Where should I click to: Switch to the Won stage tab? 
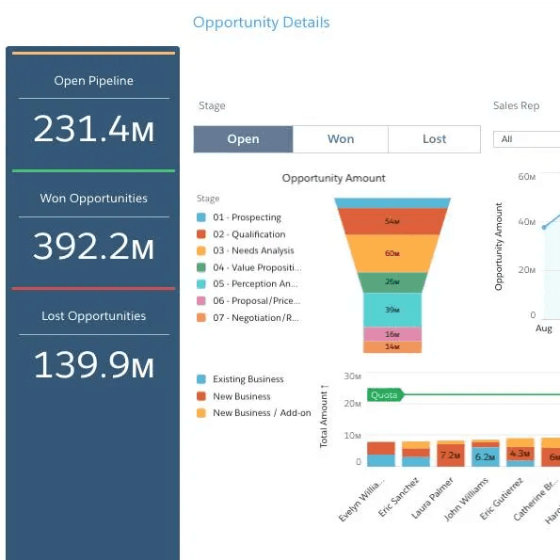point(341,139)
